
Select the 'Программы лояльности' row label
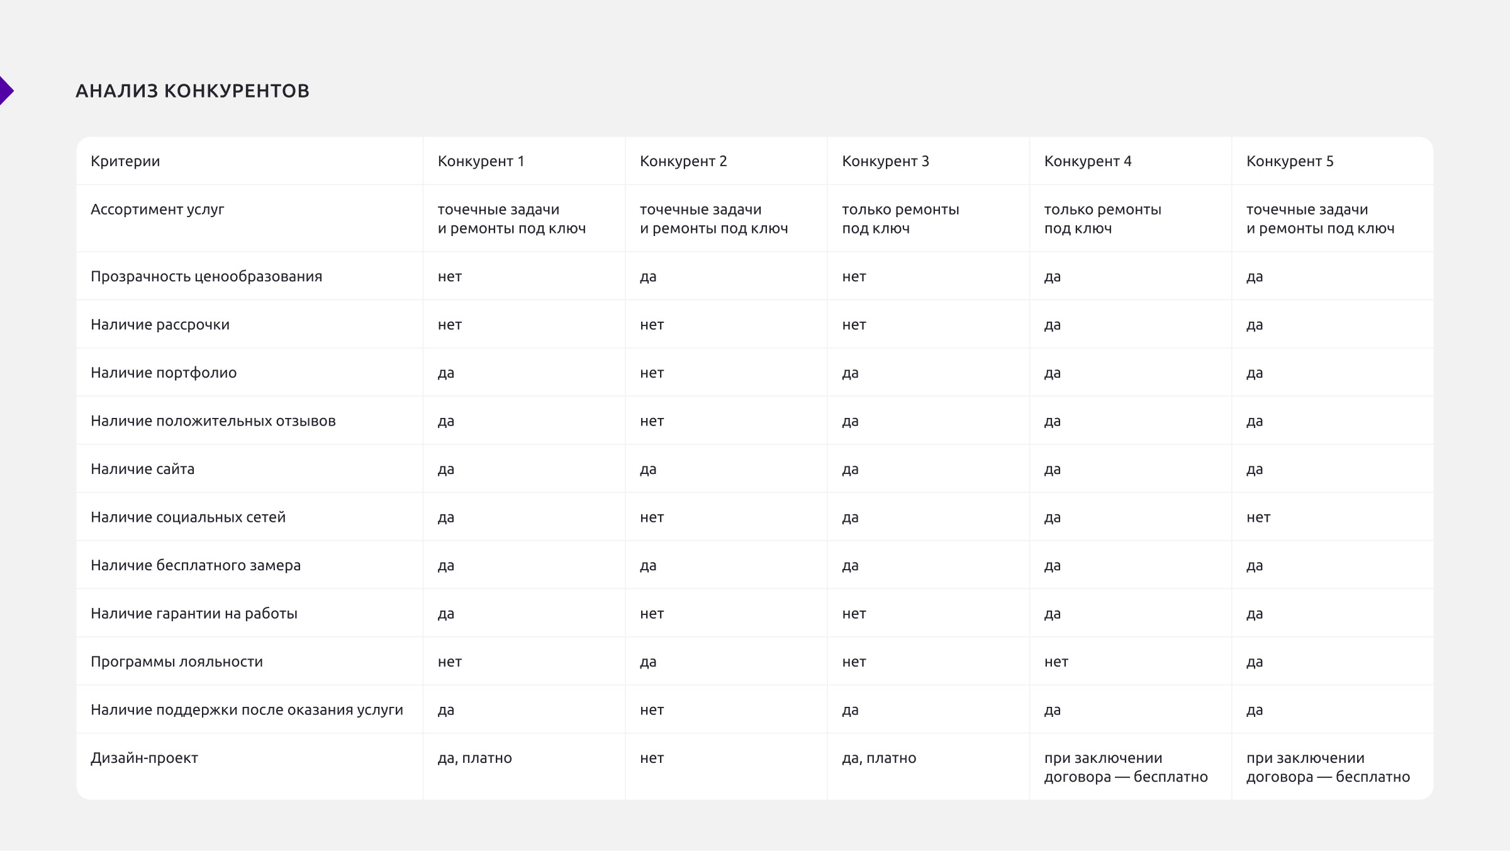pos(177,662)
